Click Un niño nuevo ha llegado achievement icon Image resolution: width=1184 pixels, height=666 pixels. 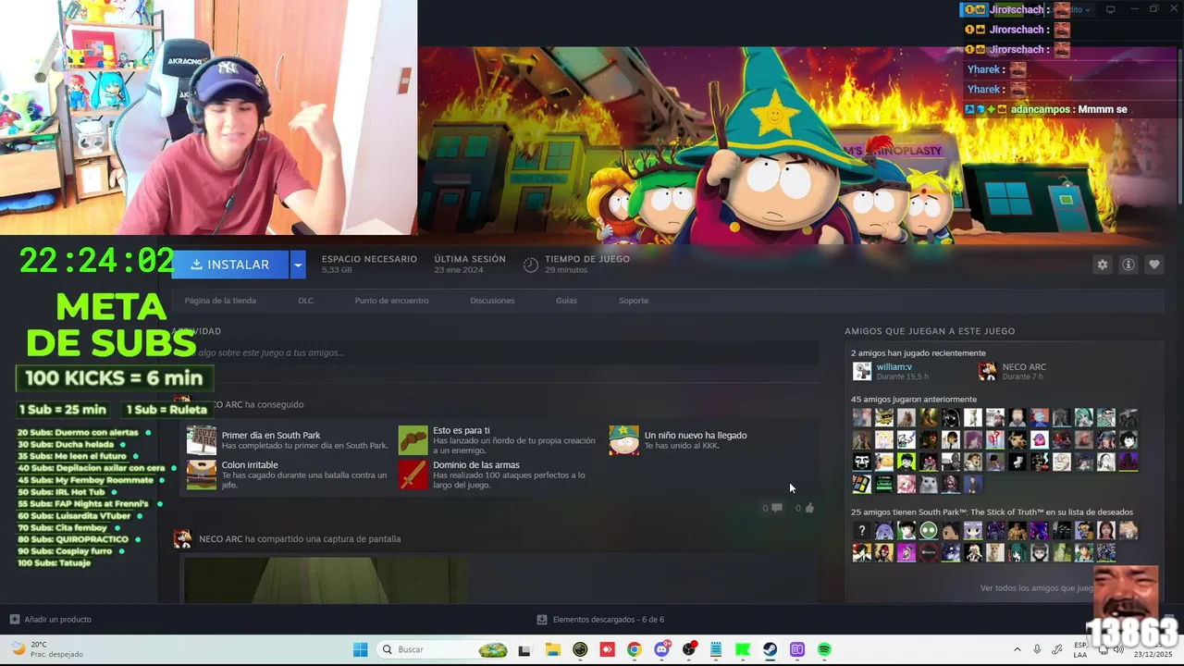pyautogui.click(x=623, y=440)
